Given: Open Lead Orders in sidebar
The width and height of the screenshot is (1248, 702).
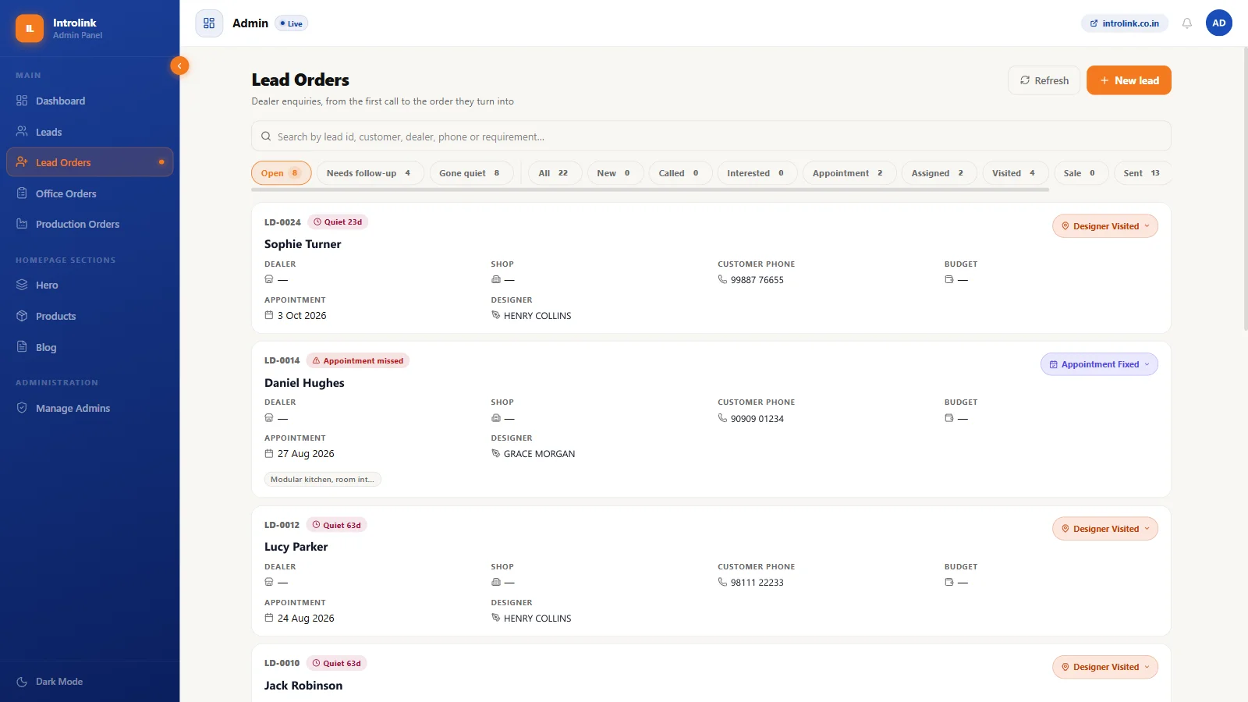Looking at the screenshot, I should 90,162.
